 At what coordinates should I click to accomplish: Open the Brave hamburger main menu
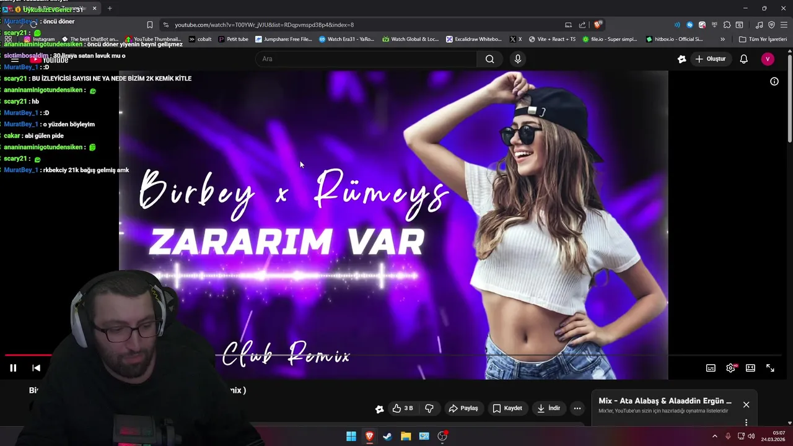(x=784, y=25)
